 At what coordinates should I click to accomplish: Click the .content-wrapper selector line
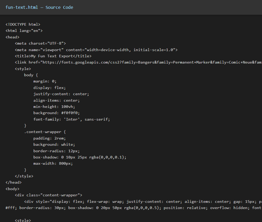tap(45, 132)
